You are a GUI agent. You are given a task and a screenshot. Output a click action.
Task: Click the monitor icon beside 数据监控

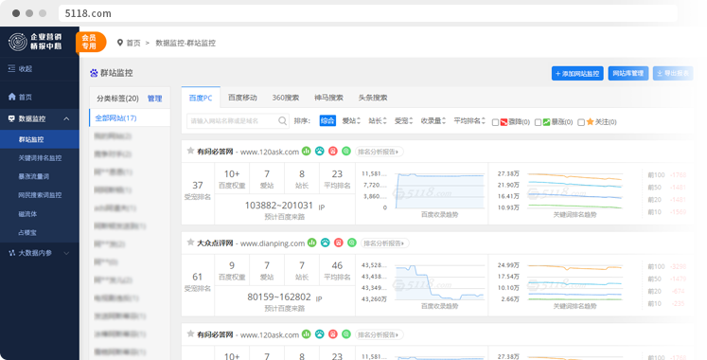tap(11, 118)
